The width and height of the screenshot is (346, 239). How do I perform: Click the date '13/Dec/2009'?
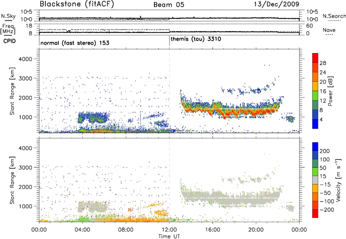276,4
